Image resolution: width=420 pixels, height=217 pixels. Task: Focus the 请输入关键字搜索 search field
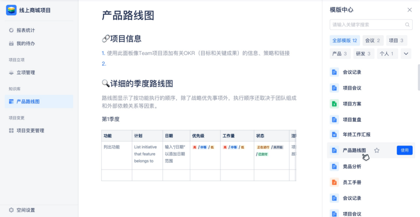tap(371, 25)
